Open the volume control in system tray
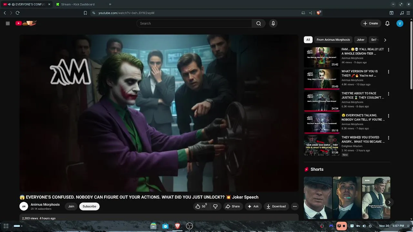Viewport: 413px width, 232px height. click(364, 226)
